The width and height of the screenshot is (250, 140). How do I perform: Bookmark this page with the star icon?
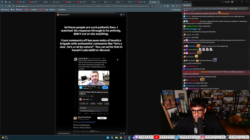pos(152,6)
